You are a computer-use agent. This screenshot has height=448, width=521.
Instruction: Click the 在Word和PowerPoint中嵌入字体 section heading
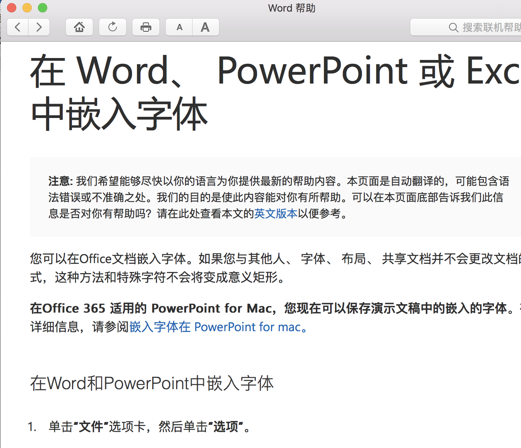click(152, 383)
